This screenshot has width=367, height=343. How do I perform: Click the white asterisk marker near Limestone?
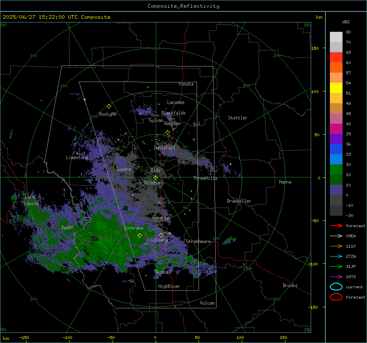(x=77, y=154)
